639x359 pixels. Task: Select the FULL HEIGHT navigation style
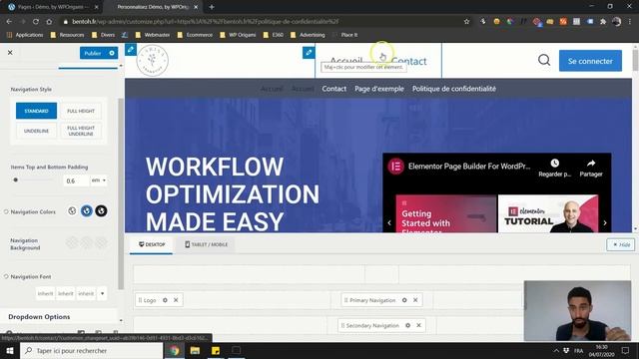(81, 111)
